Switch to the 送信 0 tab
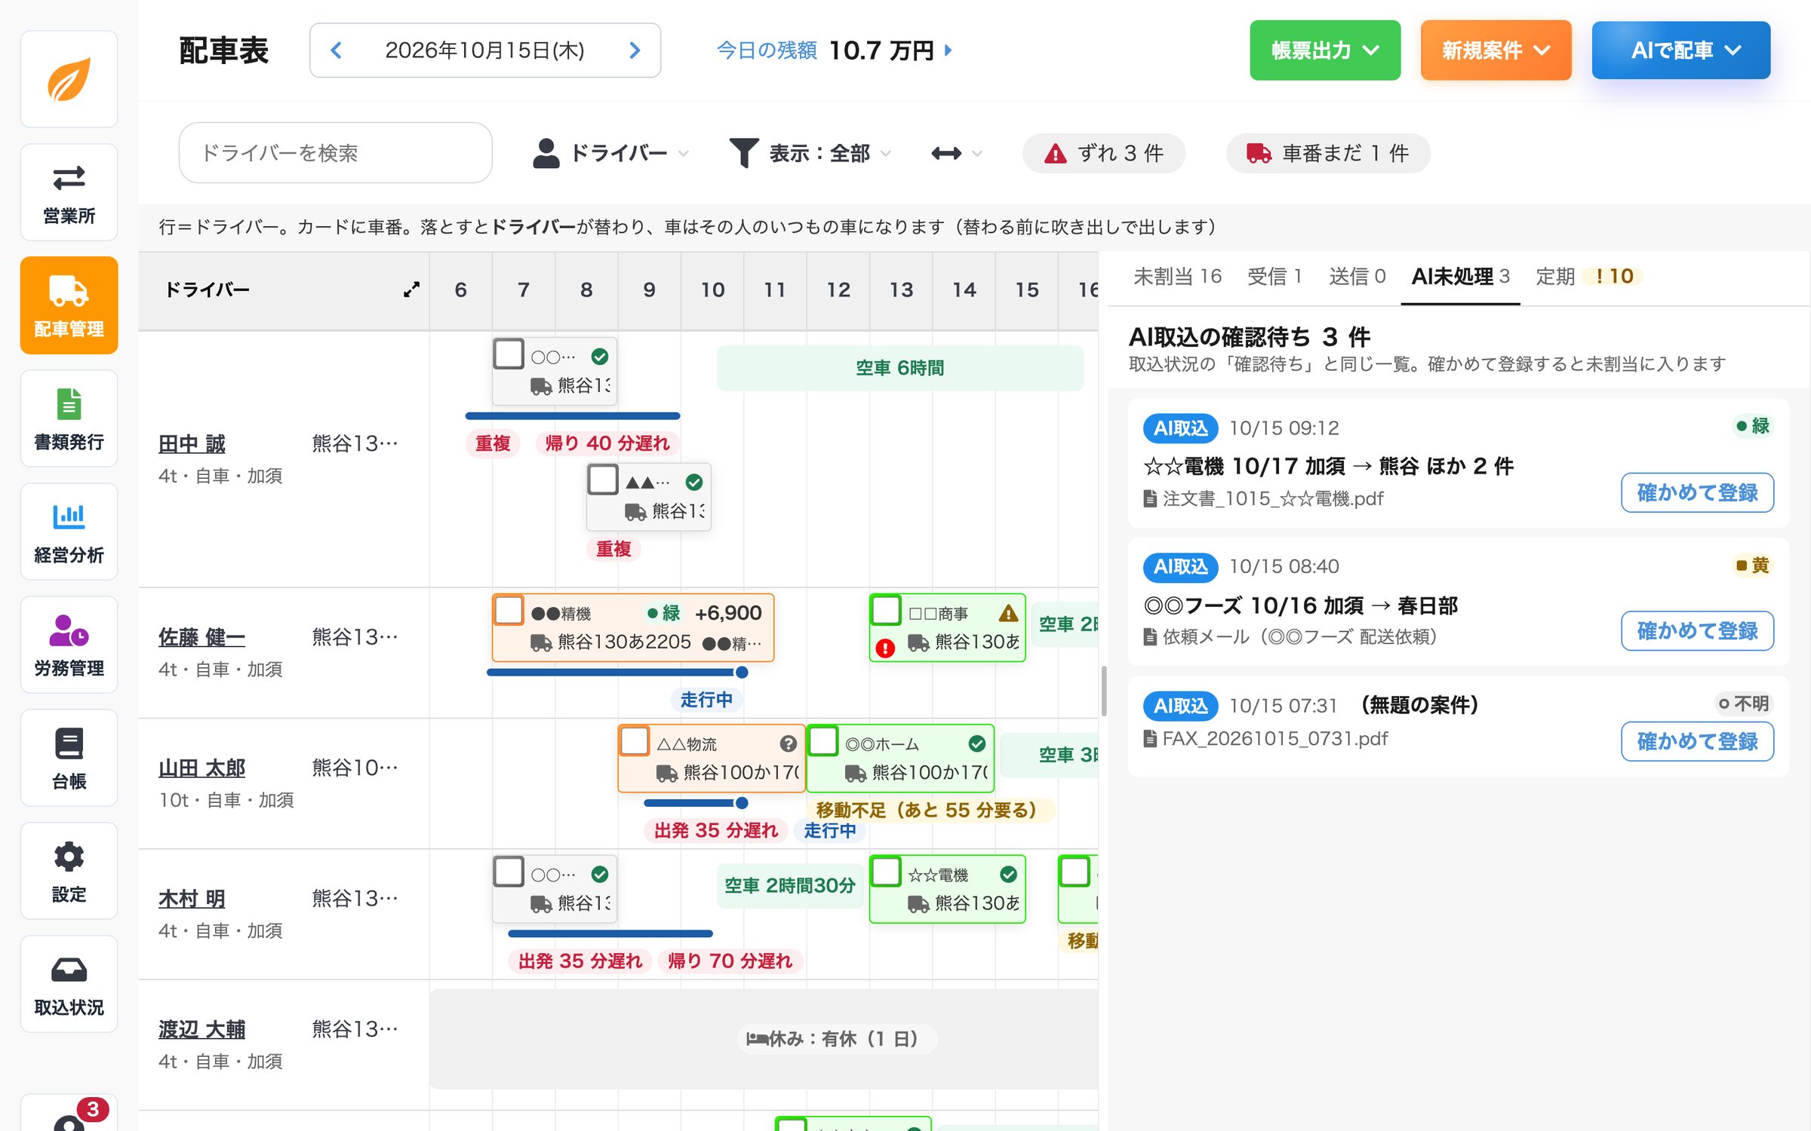Image resolution: width=1811 pixels, height=1131 pixels. [x=1357, y=277]
